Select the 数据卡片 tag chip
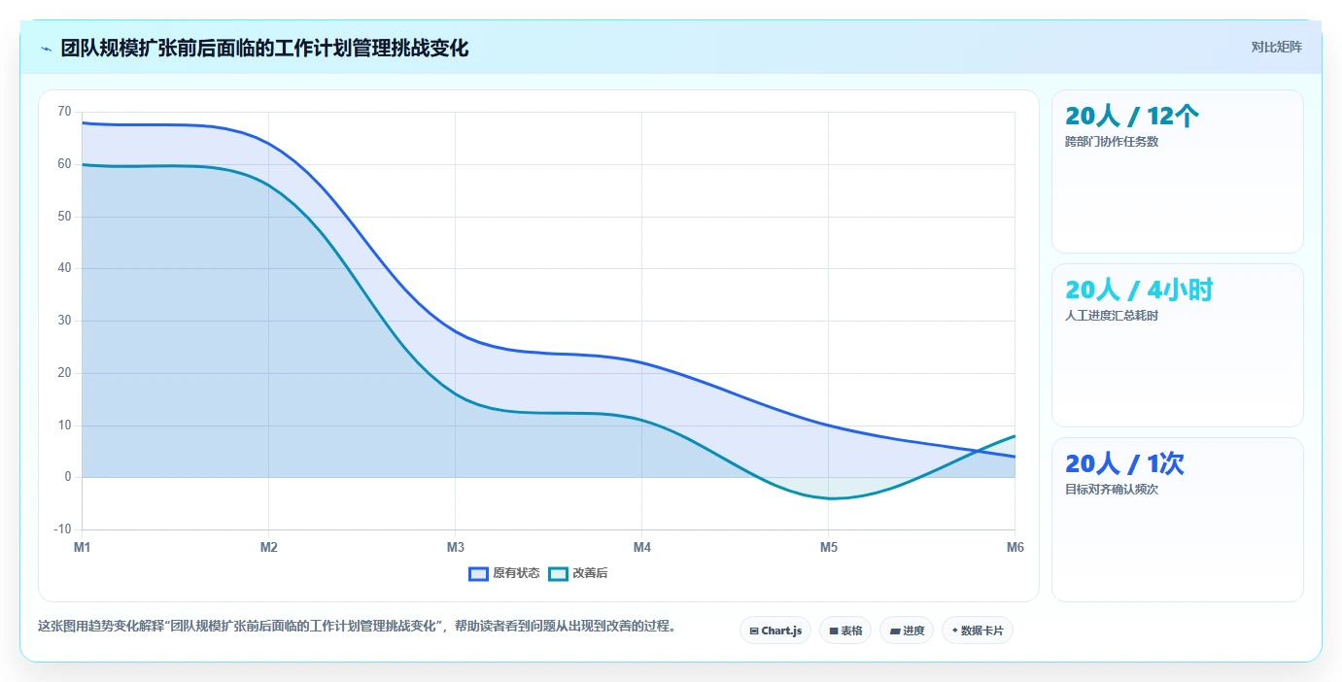 coord(978,631)
